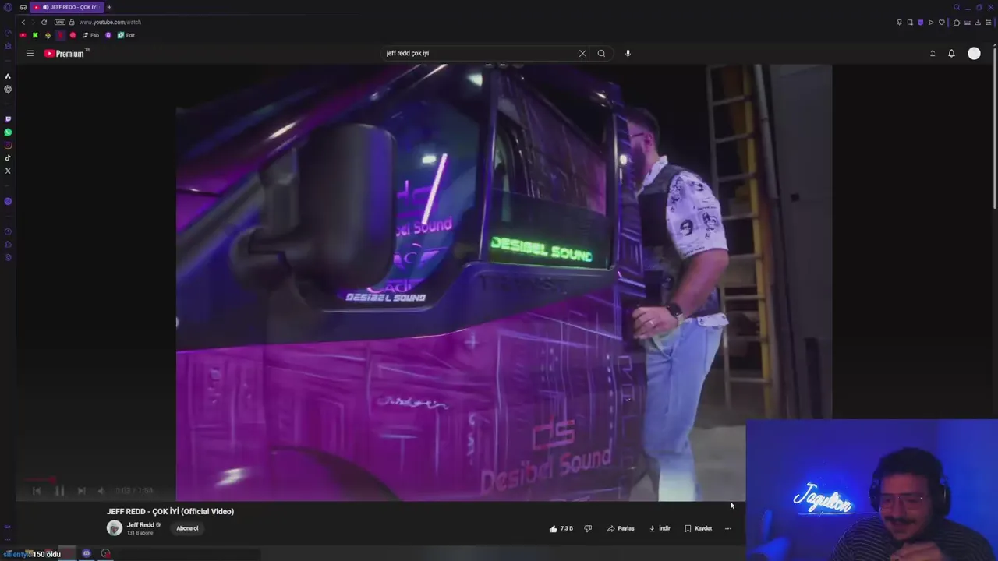Screen dimensions: 998x561
Task: Open the YouTube account avatar menu
Action: [974, 53]
